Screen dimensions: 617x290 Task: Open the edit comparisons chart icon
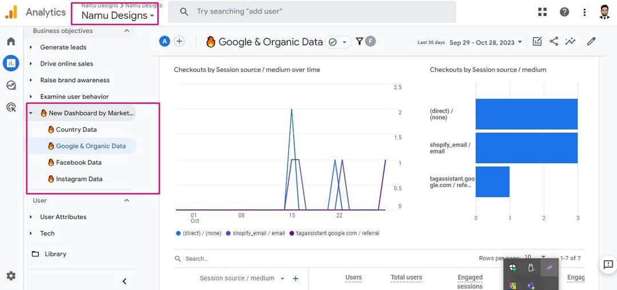(x=537, y=41)
